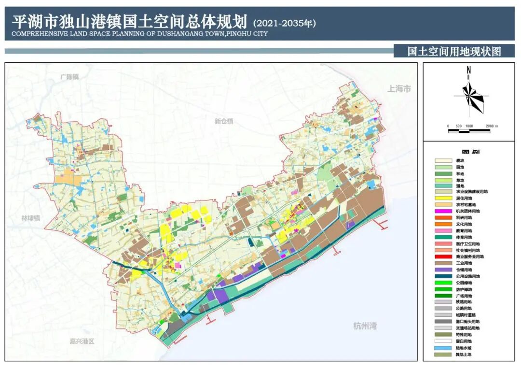Click the dark teal 公用设施用地 legend swatch
Image resolution: width=521 pixels, height=369 pixels.
pos(443,276)
